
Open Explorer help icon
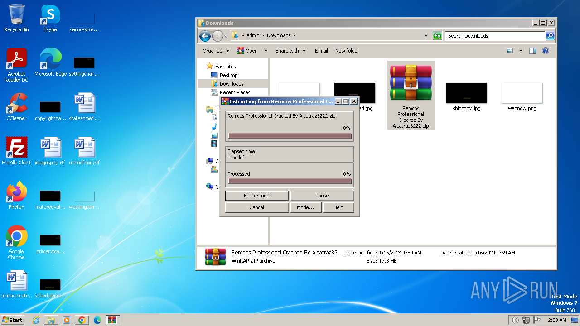point(546,51)
